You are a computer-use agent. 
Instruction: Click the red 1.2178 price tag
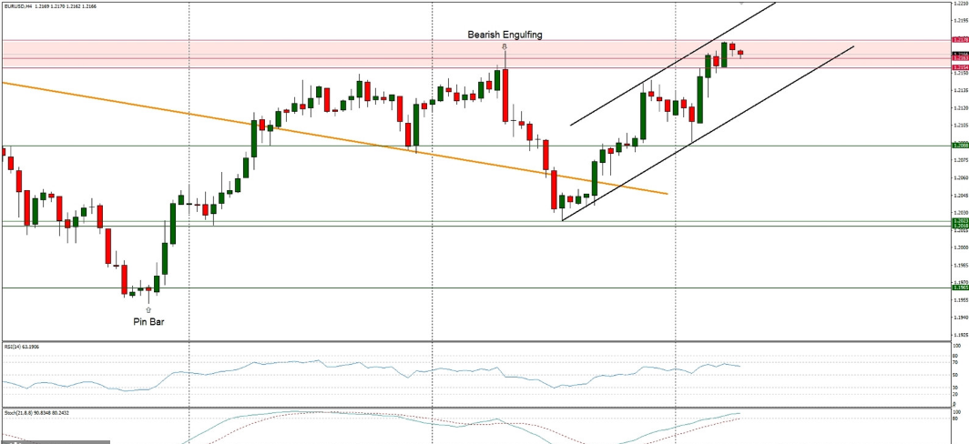click(x=959, y=40)
